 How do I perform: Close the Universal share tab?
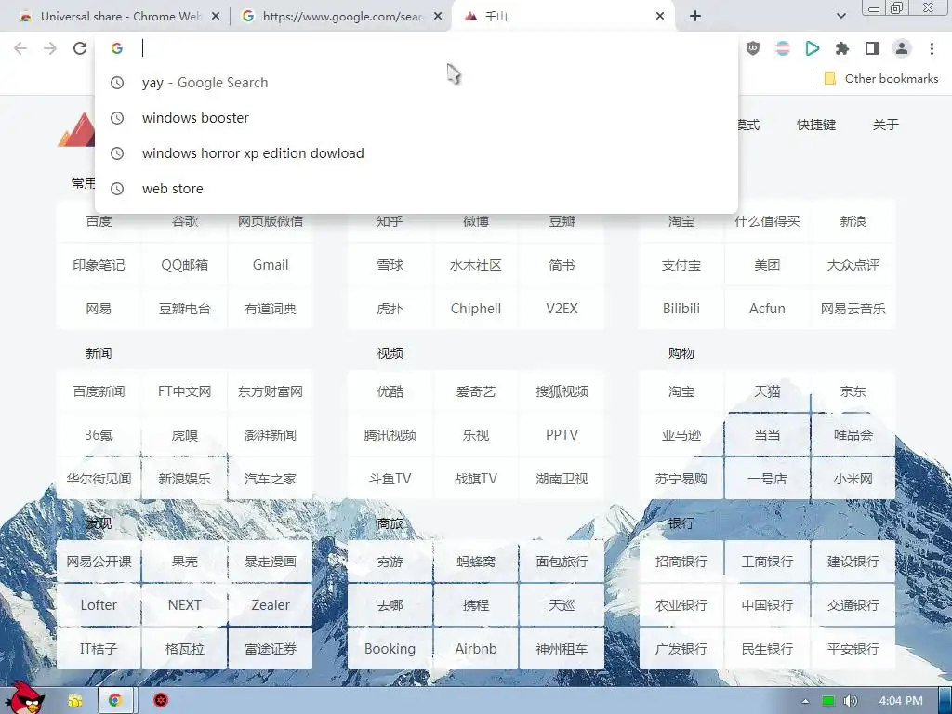[216, 17]
